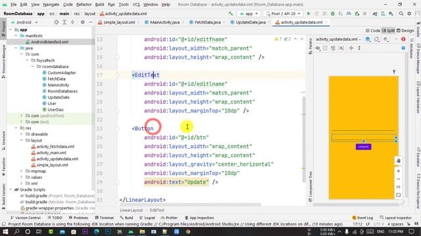Toggle the view options eye icon

(x=318, y=48)
